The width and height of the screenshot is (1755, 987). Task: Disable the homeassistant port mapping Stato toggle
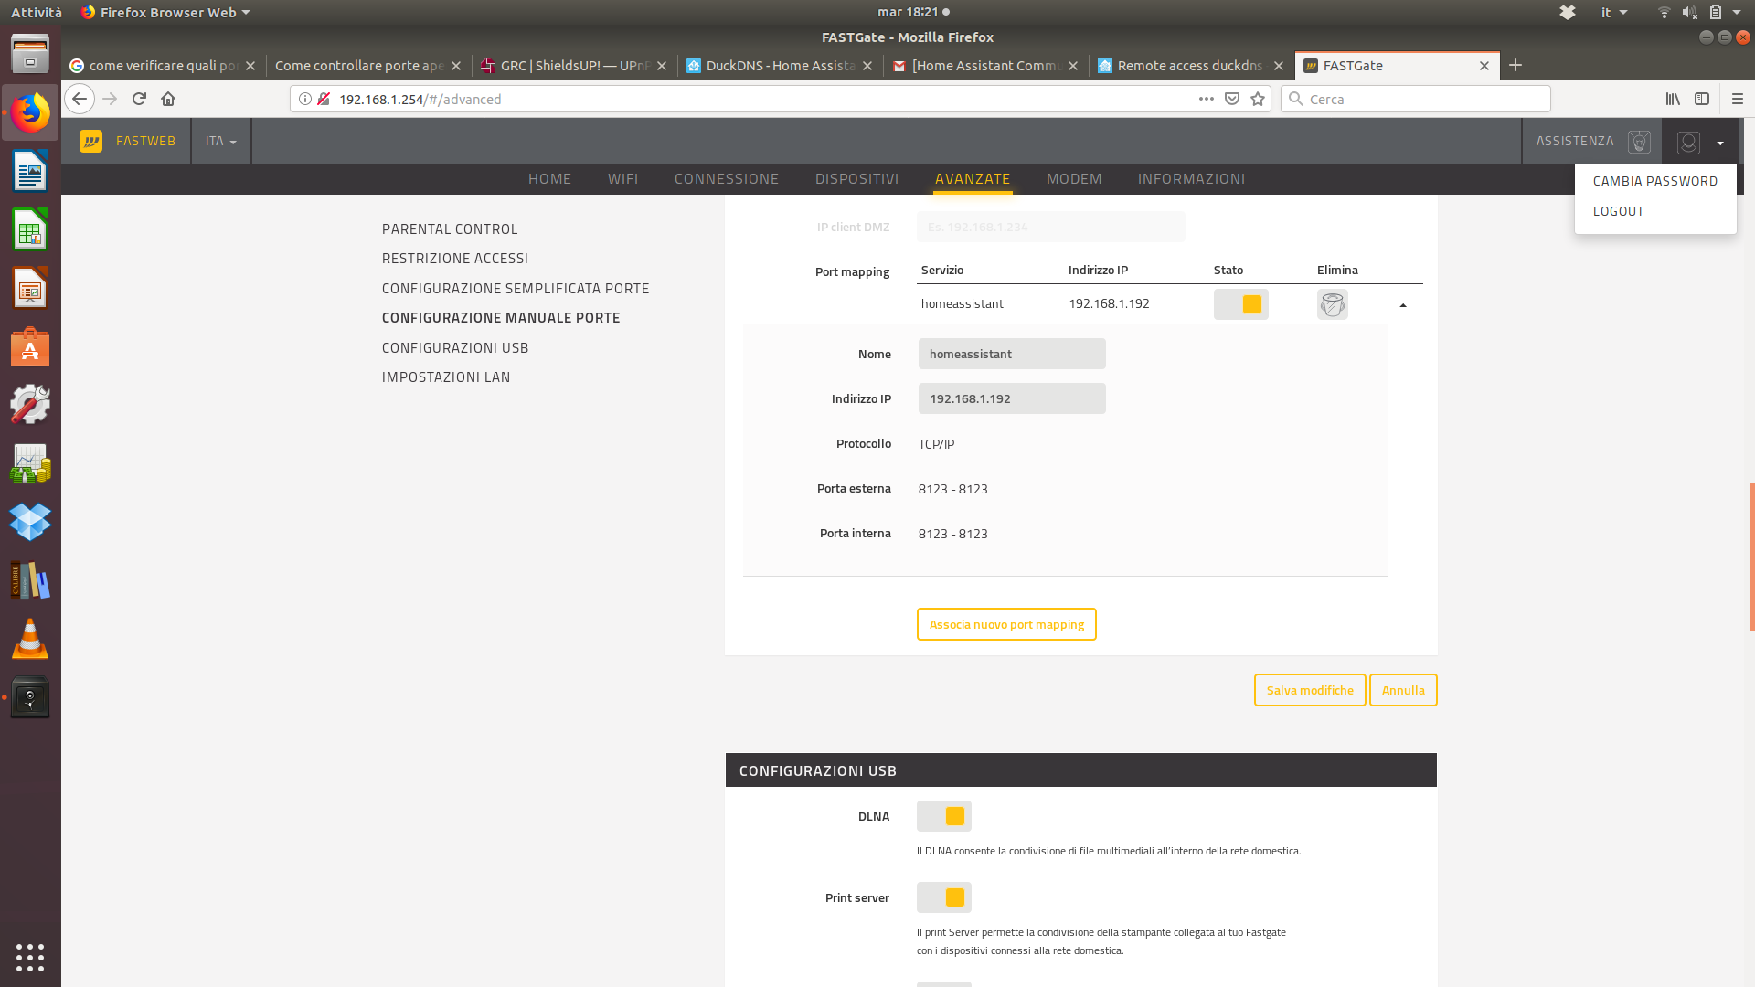pyautogui.click(x=1240, y=304)
